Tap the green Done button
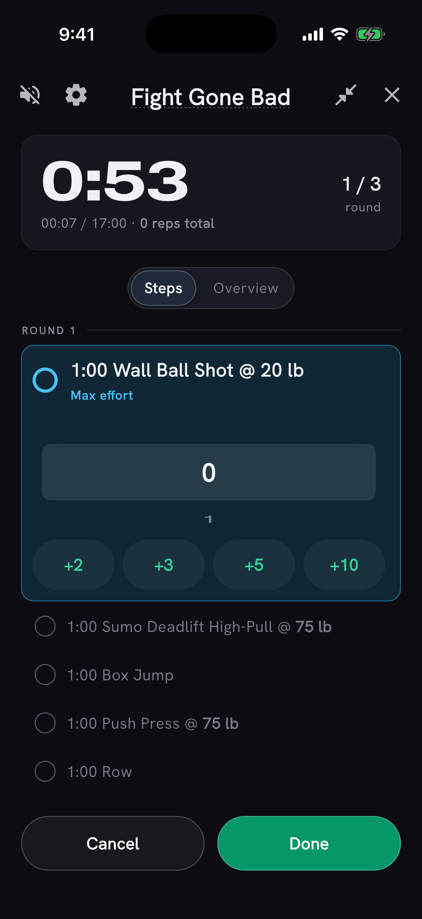 coord(309,843)
